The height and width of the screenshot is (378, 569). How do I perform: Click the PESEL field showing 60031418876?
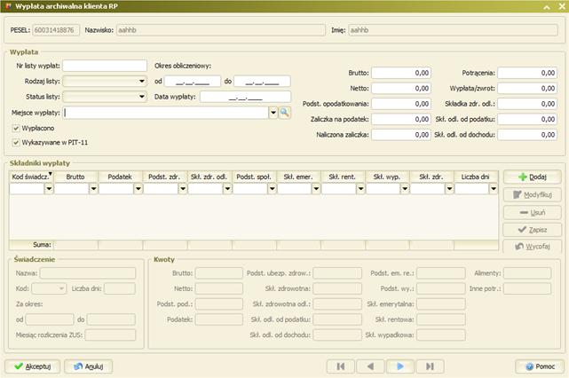pyautogui.click(x=56, y=30)
